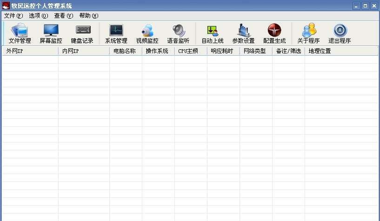Click the 网络类型 column header
This screenshot has width=380, height=221.
256,51
